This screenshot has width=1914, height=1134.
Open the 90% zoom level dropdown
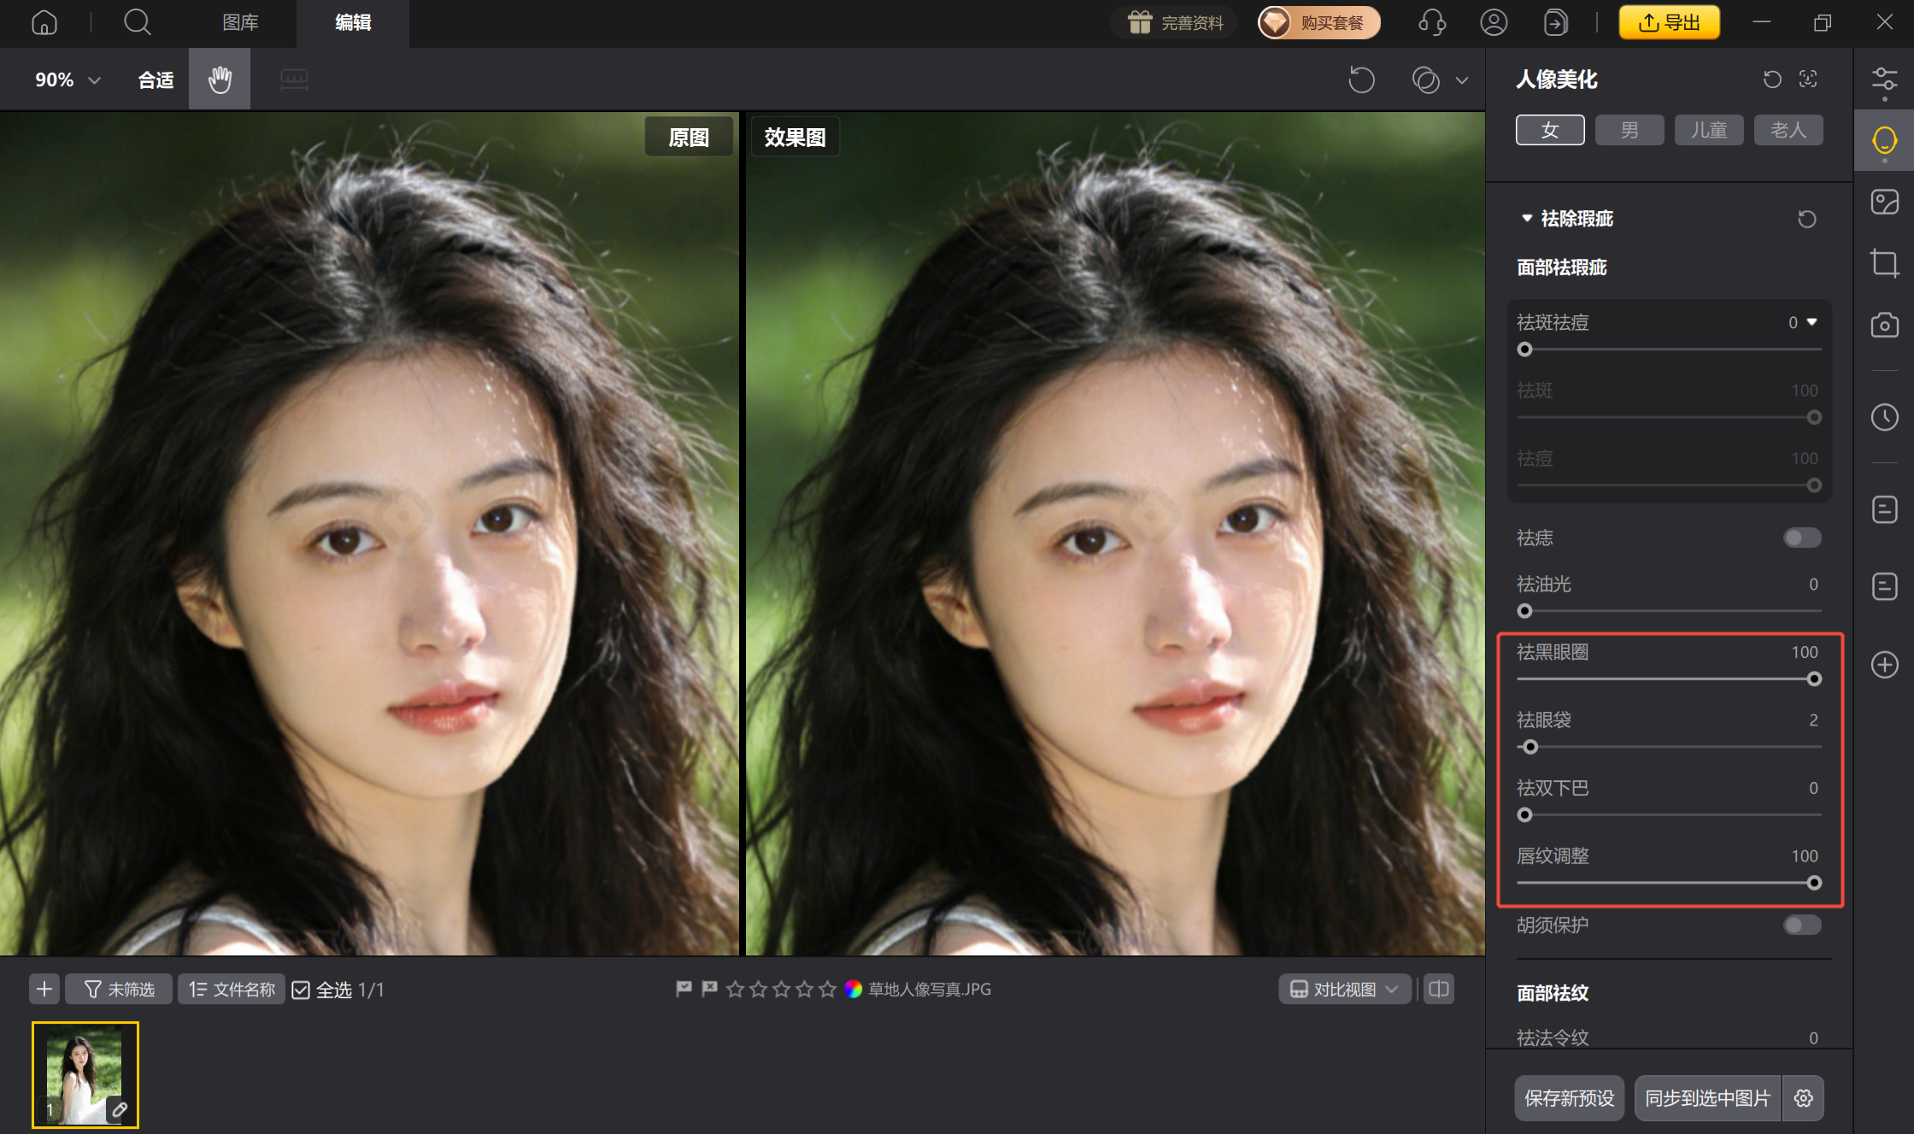68,79
